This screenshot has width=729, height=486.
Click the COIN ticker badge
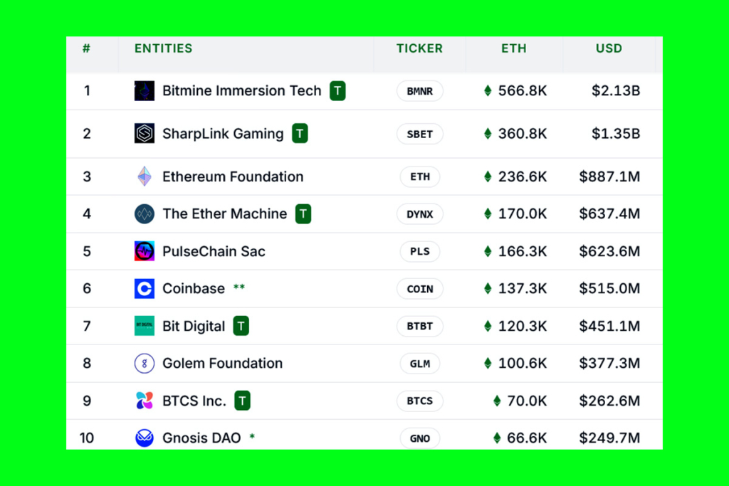(420, 288)
